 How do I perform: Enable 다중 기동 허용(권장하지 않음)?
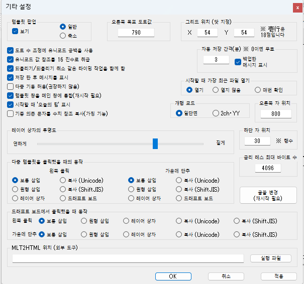[x=10, y=86]
